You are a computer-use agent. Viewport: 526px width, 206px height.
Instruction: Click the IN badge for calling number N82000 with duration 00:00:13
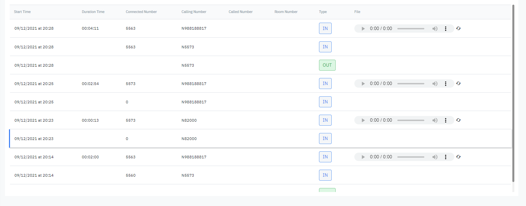pyautogui.click(x=325, y=120)
